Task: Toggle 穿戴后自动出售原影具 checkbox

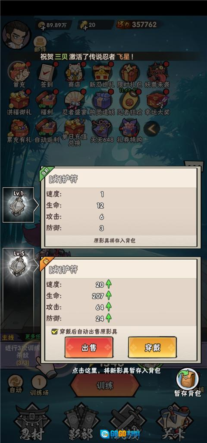Action: tap(54, 331)
